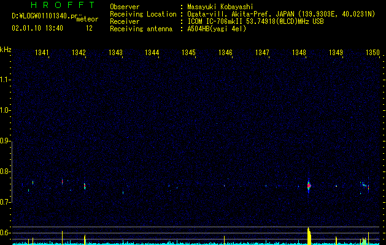The height and width of the screenshot is (245, 386).
Task: Click the ICOM IC-706mkII receiver description
Action: click(255, 21)
